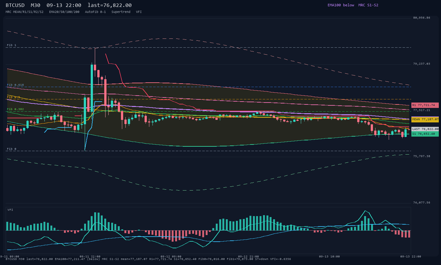This screenshot has width=441, height=265.
Task: Click the "Fib 1" level label
Action: (x=12, y=45)
